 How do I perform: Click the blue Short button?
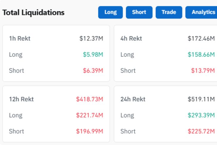point(139,13)
